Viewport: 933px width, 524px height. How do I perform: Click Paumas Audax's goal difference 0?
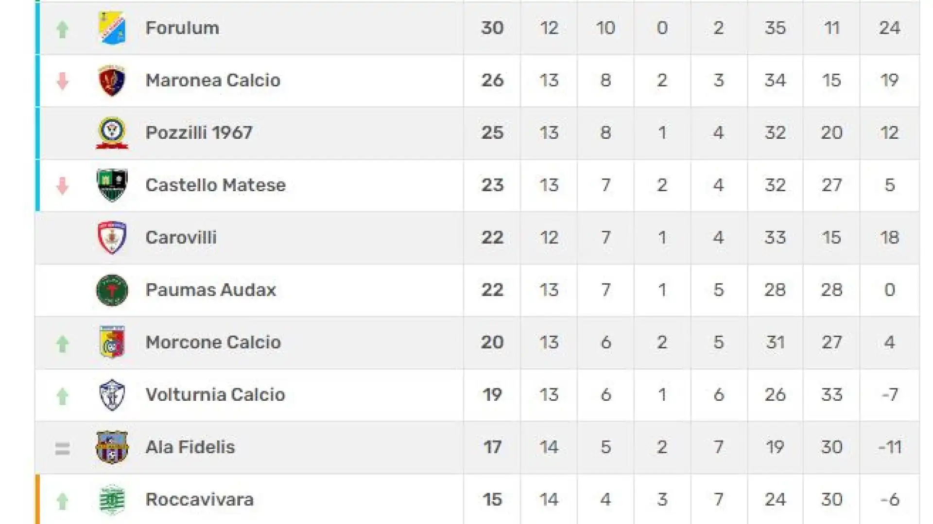point(890,290)
